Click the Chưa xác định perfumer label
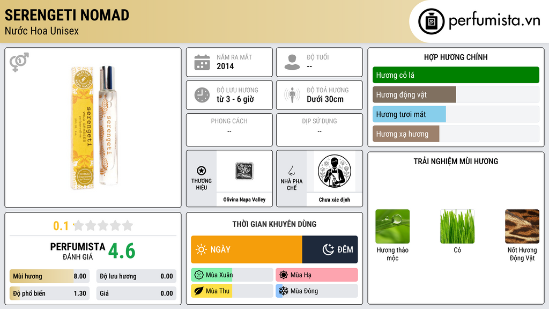The image size is (549, 309). coord(335,200)
